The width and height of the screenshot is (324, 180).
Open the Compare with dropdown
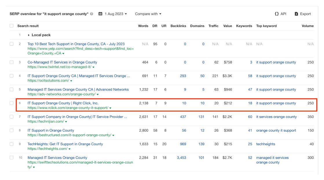[x=148, y=14]
